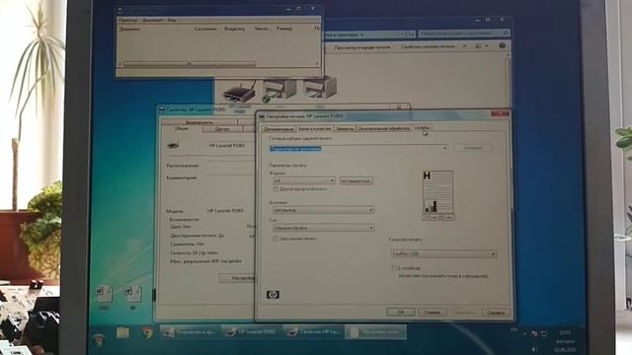This screenshot has height=355, width=632.
Task: Expand the view options arrow in Devices toolbar
Action: [x=487, y=46]
